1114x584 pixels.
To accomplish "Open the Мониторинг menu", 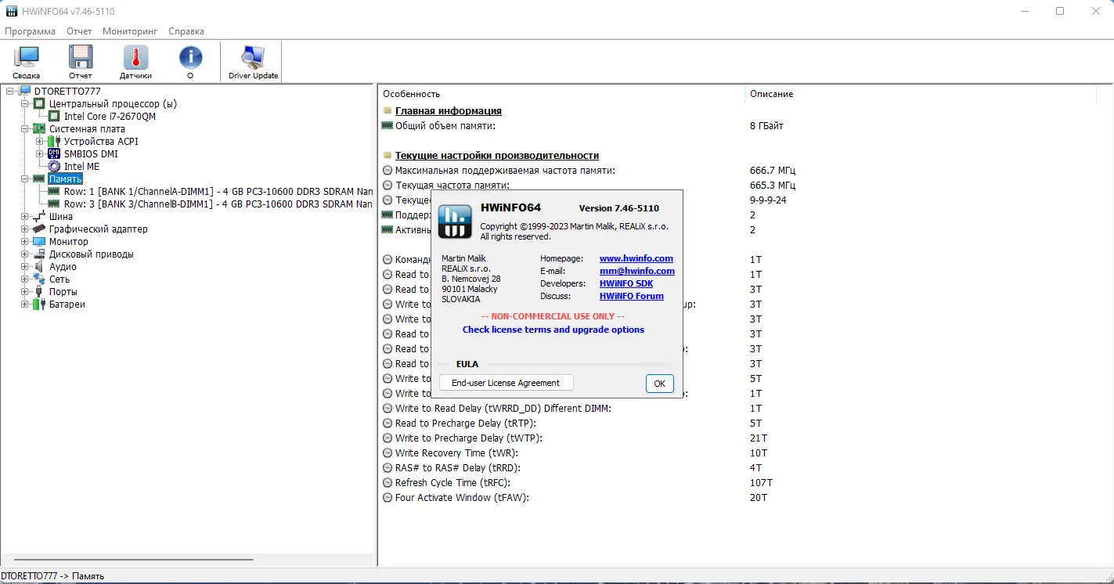I will point(130,31).
